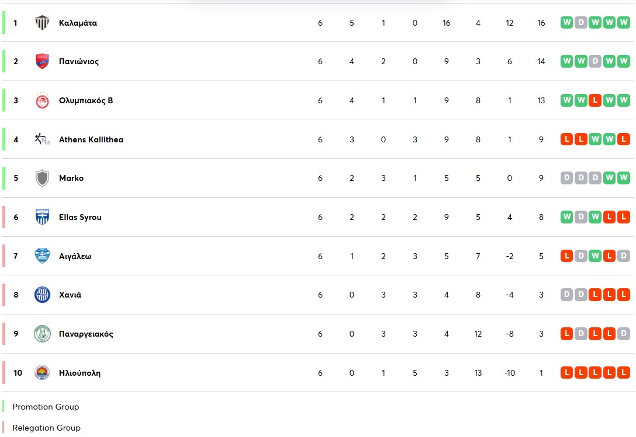The image size is (636, 437).
Task: Click the Marko grey shield icon
Action: 42,178
